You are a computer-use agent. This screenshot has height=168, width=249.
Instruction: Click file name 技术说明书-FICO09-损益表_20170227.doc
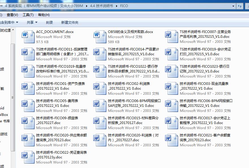57,120
